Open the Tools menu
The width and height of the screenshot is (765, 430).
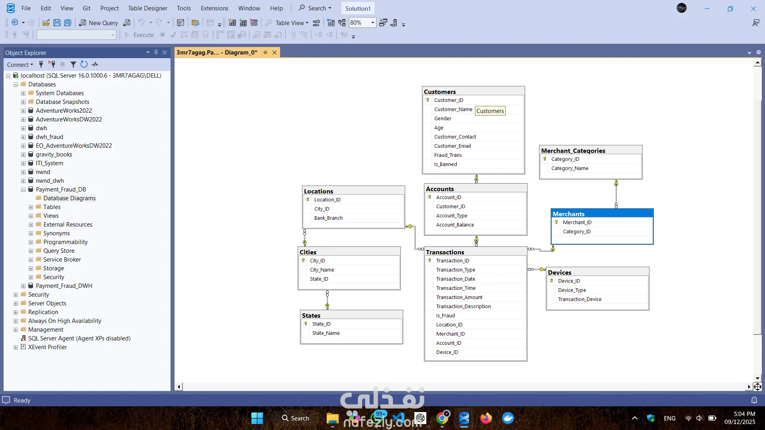[x=184, y=8]
